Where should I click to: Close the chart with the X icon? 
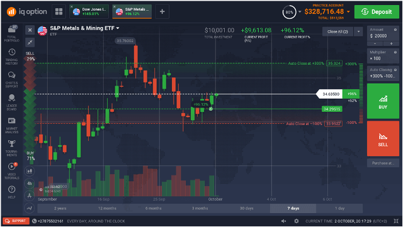click(30, 30)
